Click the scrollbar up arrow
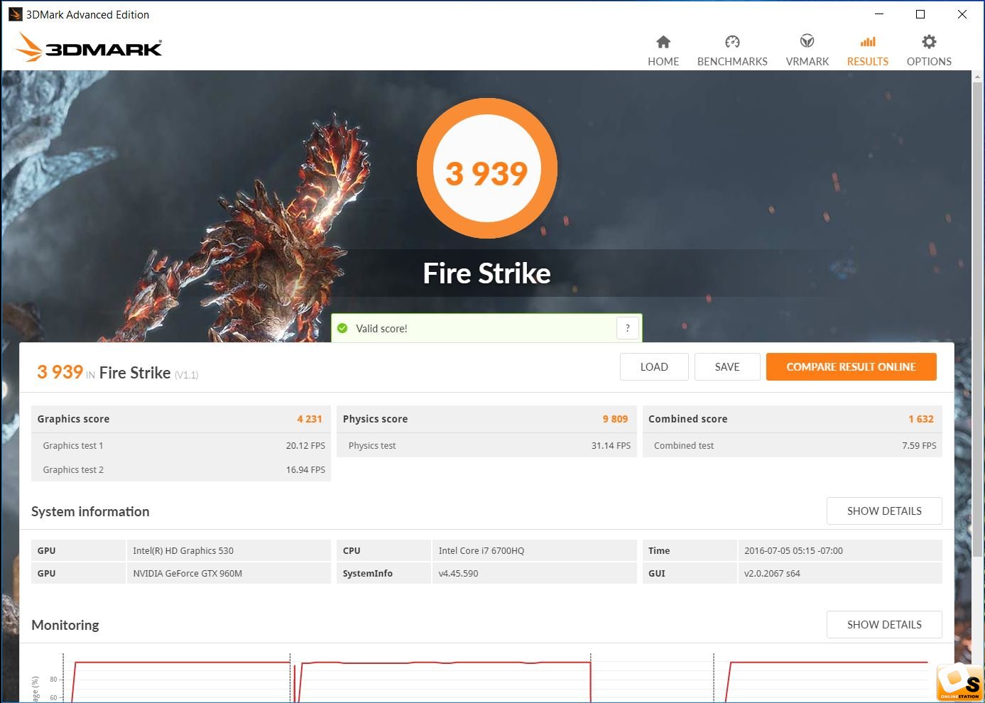Screen dimensions: 985x703 [x=978, y=76]
